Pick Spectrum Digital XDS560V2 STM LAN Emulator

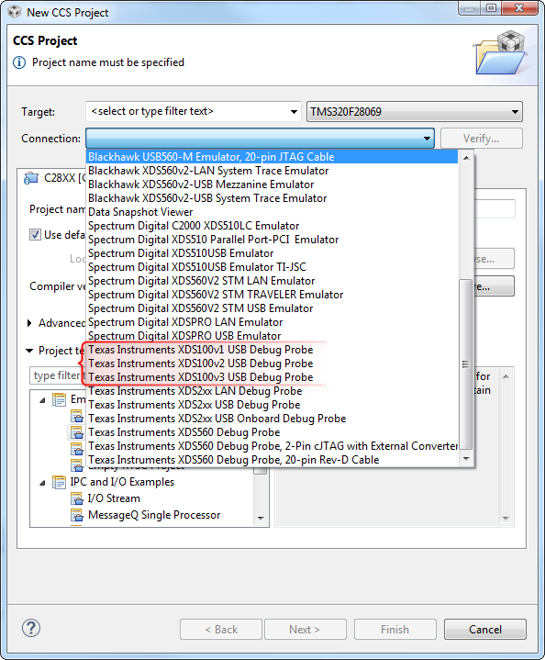[x=272, y=281]
